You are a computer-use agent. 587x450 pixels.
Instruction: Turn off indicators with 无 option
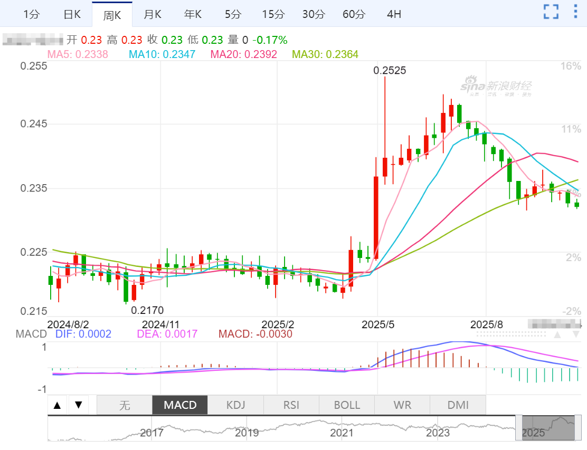[125, 405]
